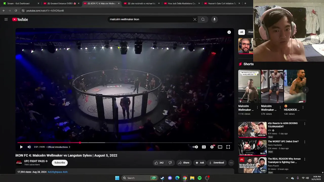Seek on the video progress bar

(125, 143)
